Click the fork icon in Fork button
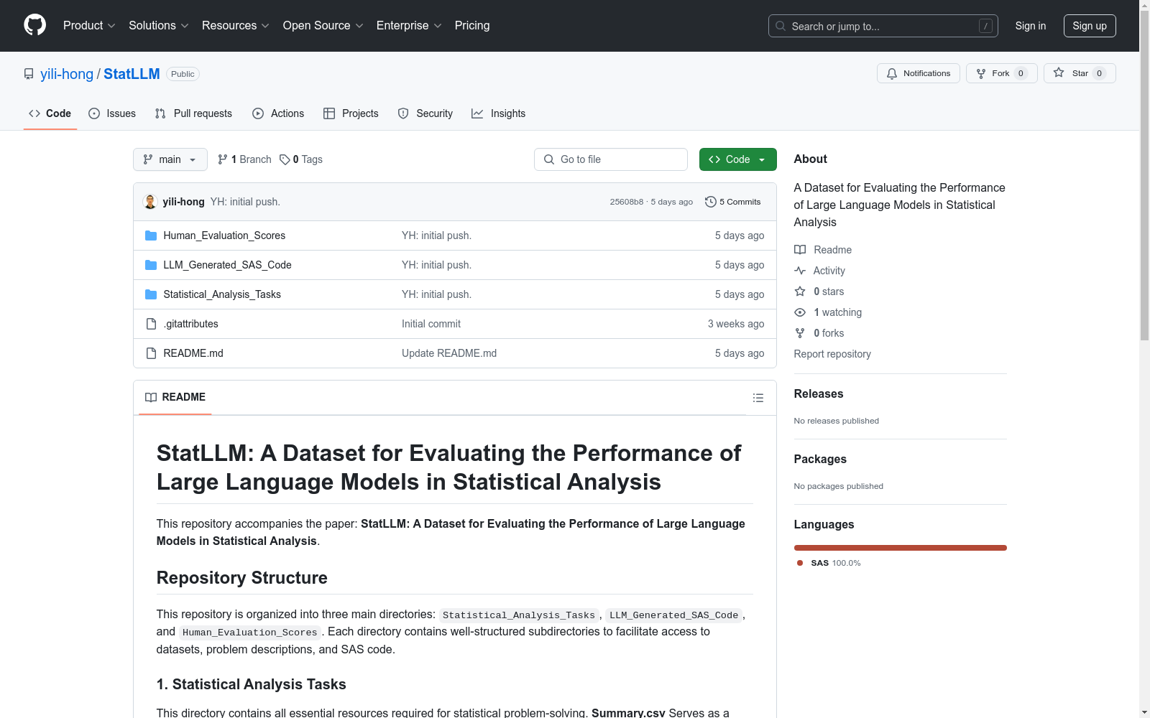This screenshot has width=1150, height=718. (981, 73)
